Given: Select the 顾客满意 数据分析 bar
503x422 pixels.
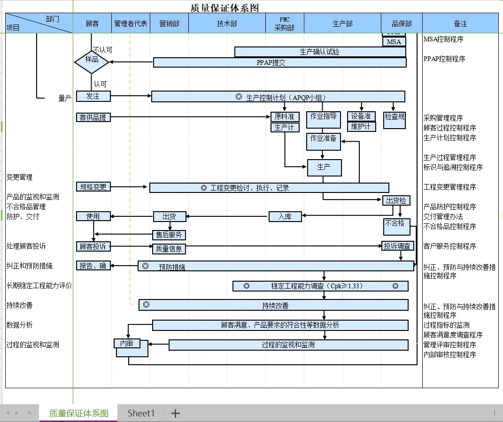Looking at the screenshot, I should click(280, 325).
